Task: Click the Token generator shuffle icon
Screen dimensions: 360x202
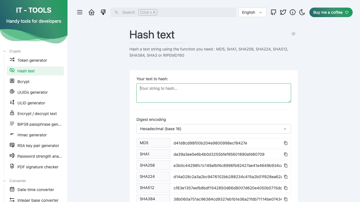Action: (12, 60)
